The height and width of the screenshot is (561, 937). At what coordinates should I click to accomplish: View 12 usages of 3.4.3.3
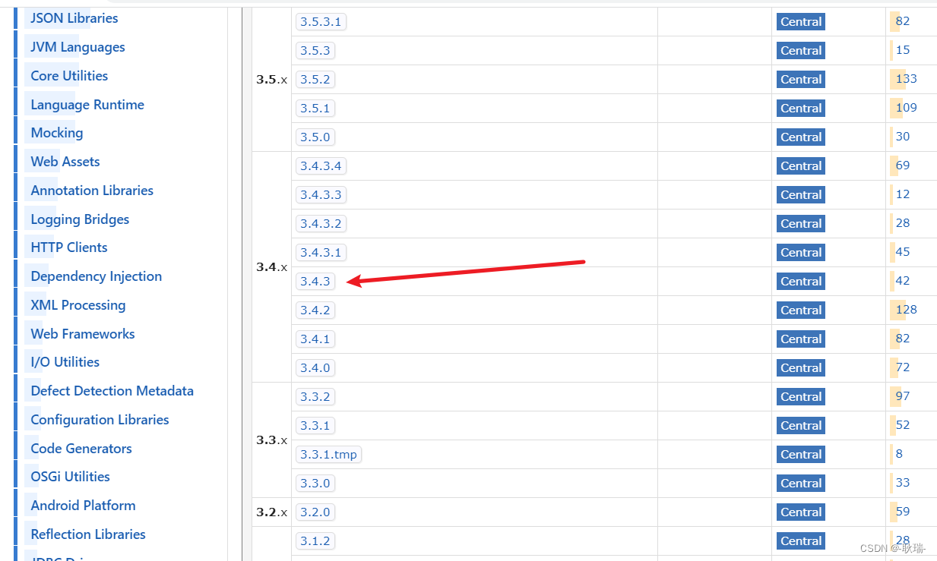(x=903, y=194)
